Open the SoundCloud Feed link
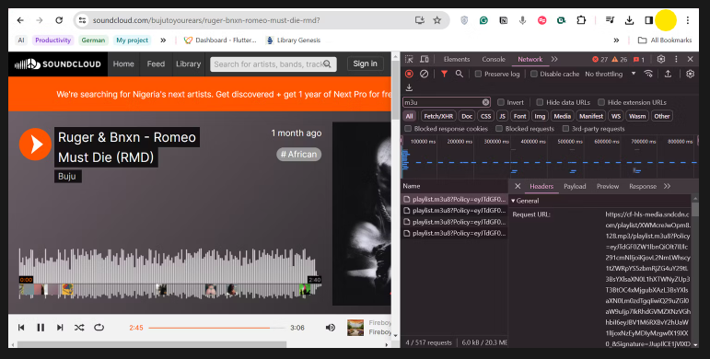This screenshot has height=359, width=710. click(156, 64)
